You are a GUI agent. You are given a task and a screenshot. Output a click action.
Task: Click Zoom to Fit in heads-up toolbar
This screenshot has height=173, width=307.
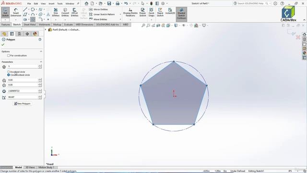click(x=143, y=25)
